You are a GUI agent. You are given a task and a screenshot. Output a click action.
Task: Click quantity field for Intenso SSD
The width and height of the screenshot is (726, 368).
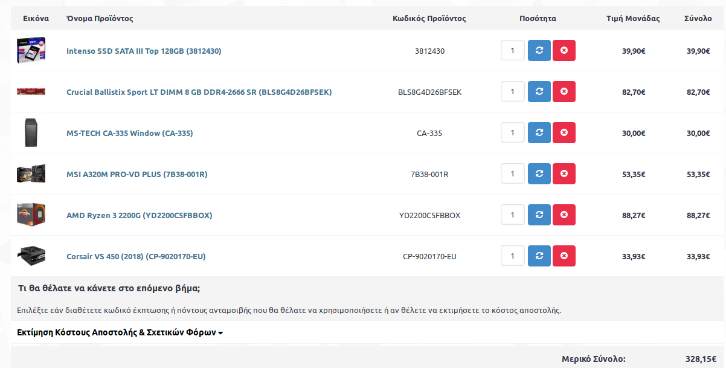513,51
